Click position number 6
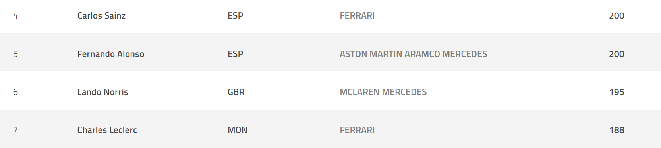The width and height of the screenshot is (661, 148). click(15, 92)
